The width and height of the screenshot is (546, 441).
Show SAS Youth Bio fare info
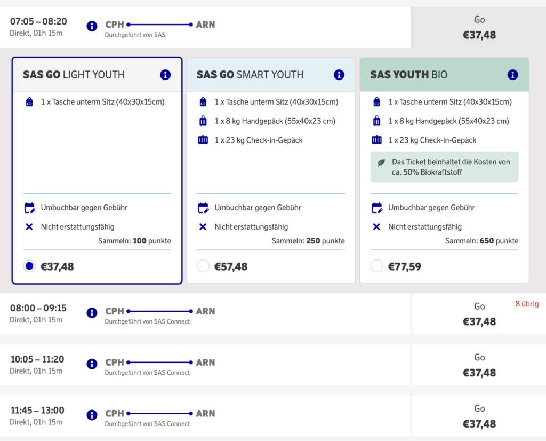pyautogui.click(x=513, y=75)
